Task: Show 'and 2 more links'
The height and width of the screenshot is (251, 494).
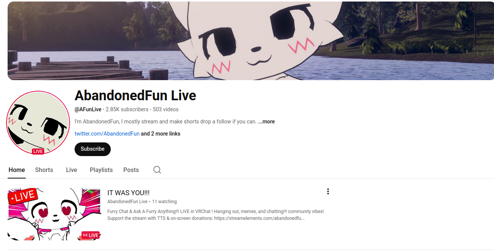Action: pos(161,134)
